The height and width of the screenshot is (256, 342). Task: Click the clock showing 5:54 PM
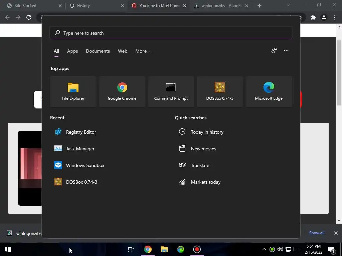click(314, 249)
